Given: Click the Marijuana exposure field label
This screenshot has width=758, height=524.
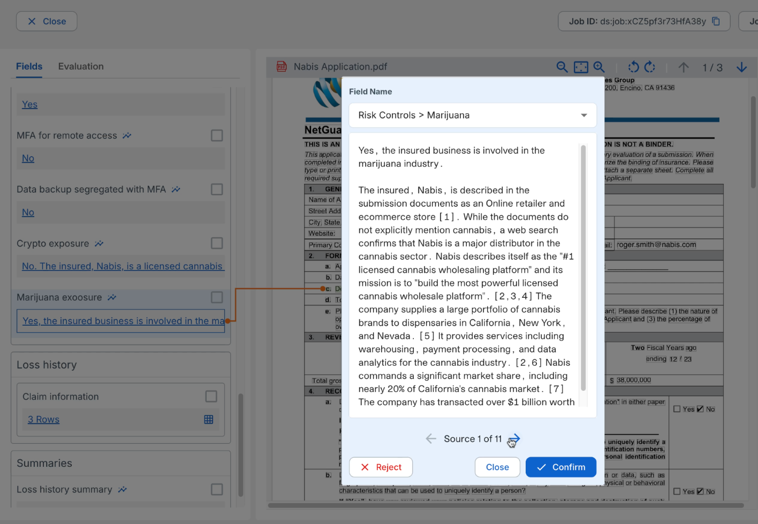Looking at the screenshot, I should (x=59, y=297).
